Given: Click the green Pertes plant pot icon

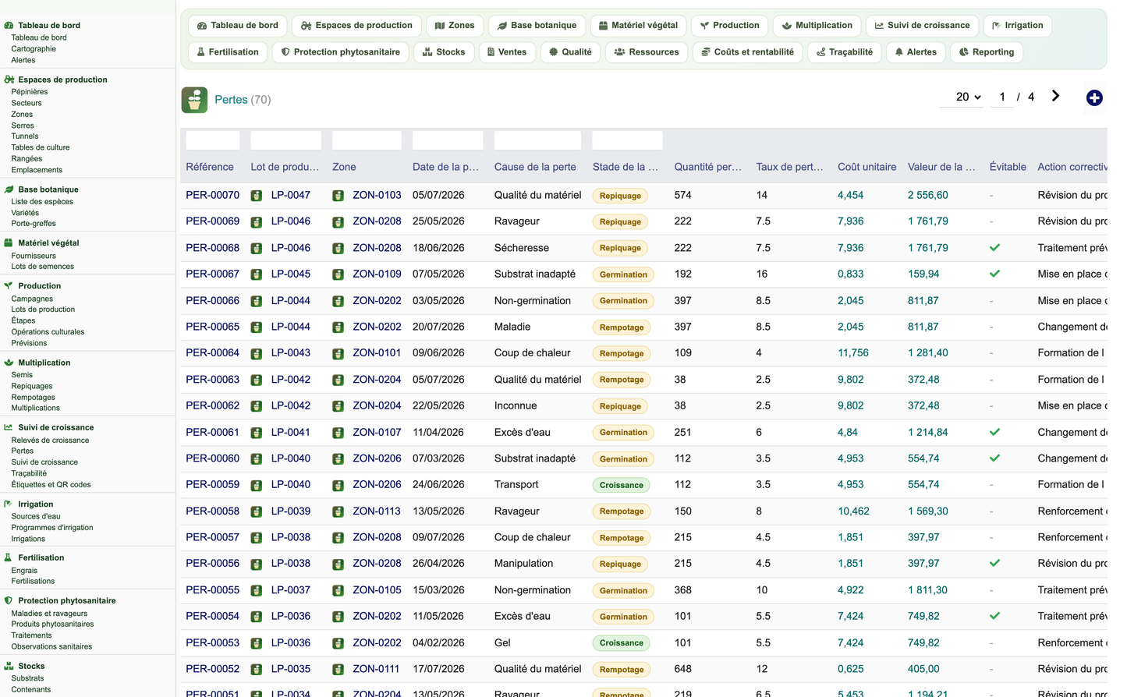Looking at the screenshot, I should tap(194, 100).
